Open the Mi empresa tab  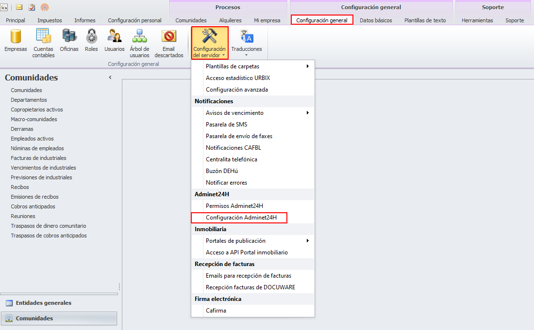(267, 20)
